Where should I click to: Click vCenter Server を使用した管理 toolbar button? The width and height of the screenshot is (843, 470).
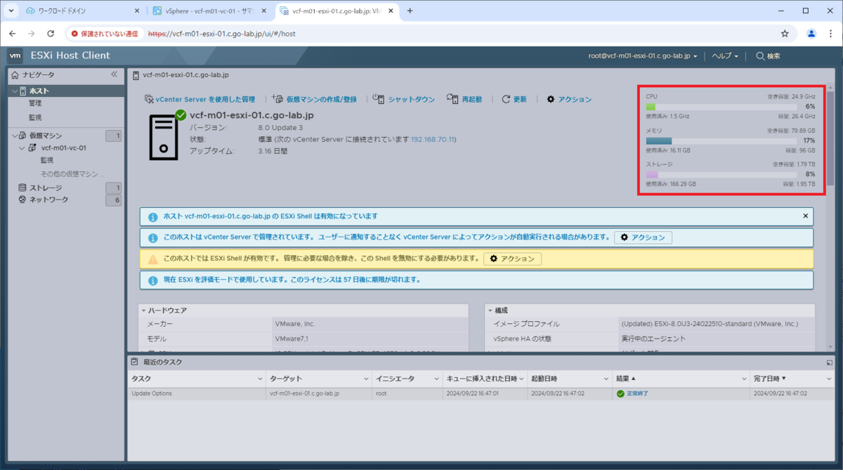[x=200, y=100]
